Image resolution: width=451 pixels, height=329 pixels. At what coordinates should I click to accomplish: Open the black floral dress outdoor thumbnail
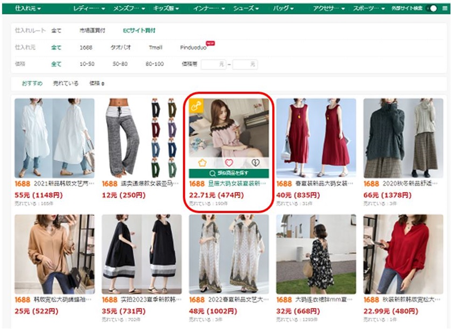click(x=316, y=254)
